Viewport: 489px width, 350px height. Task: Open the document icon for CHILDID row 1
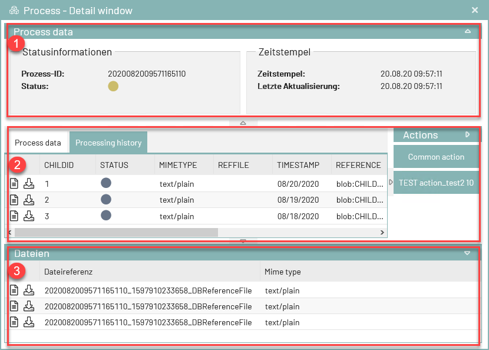point(13,184)
